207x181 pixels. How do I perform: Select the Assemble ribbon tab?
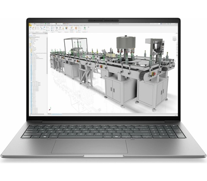(34, 25)
